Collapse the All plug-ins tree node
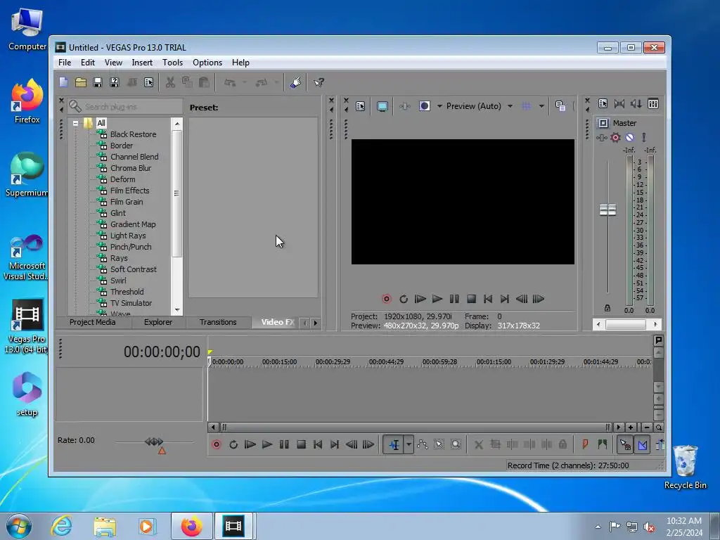The image size is (720, 540). (75, 123)
